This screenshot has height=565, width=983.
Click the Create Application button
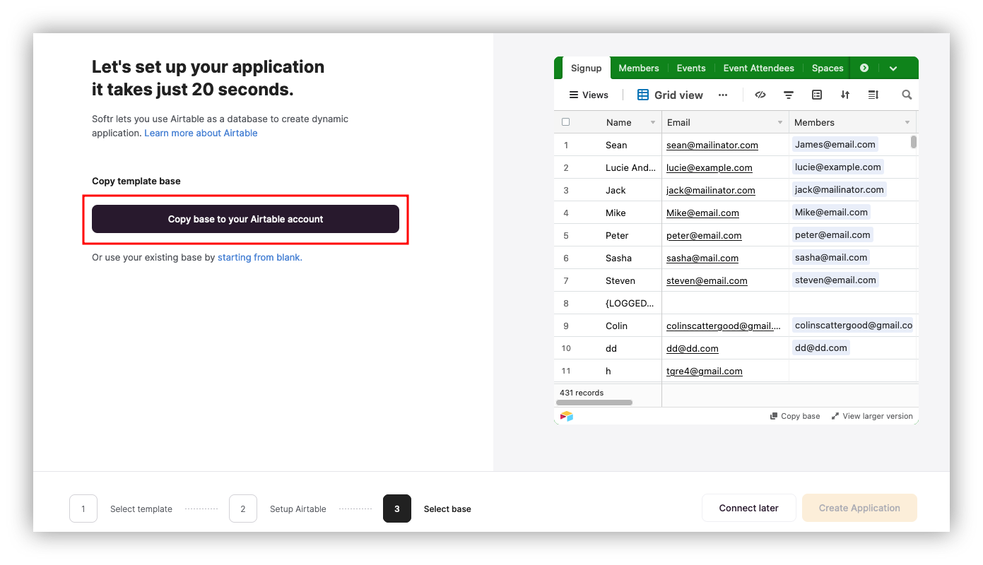point(859,508)
